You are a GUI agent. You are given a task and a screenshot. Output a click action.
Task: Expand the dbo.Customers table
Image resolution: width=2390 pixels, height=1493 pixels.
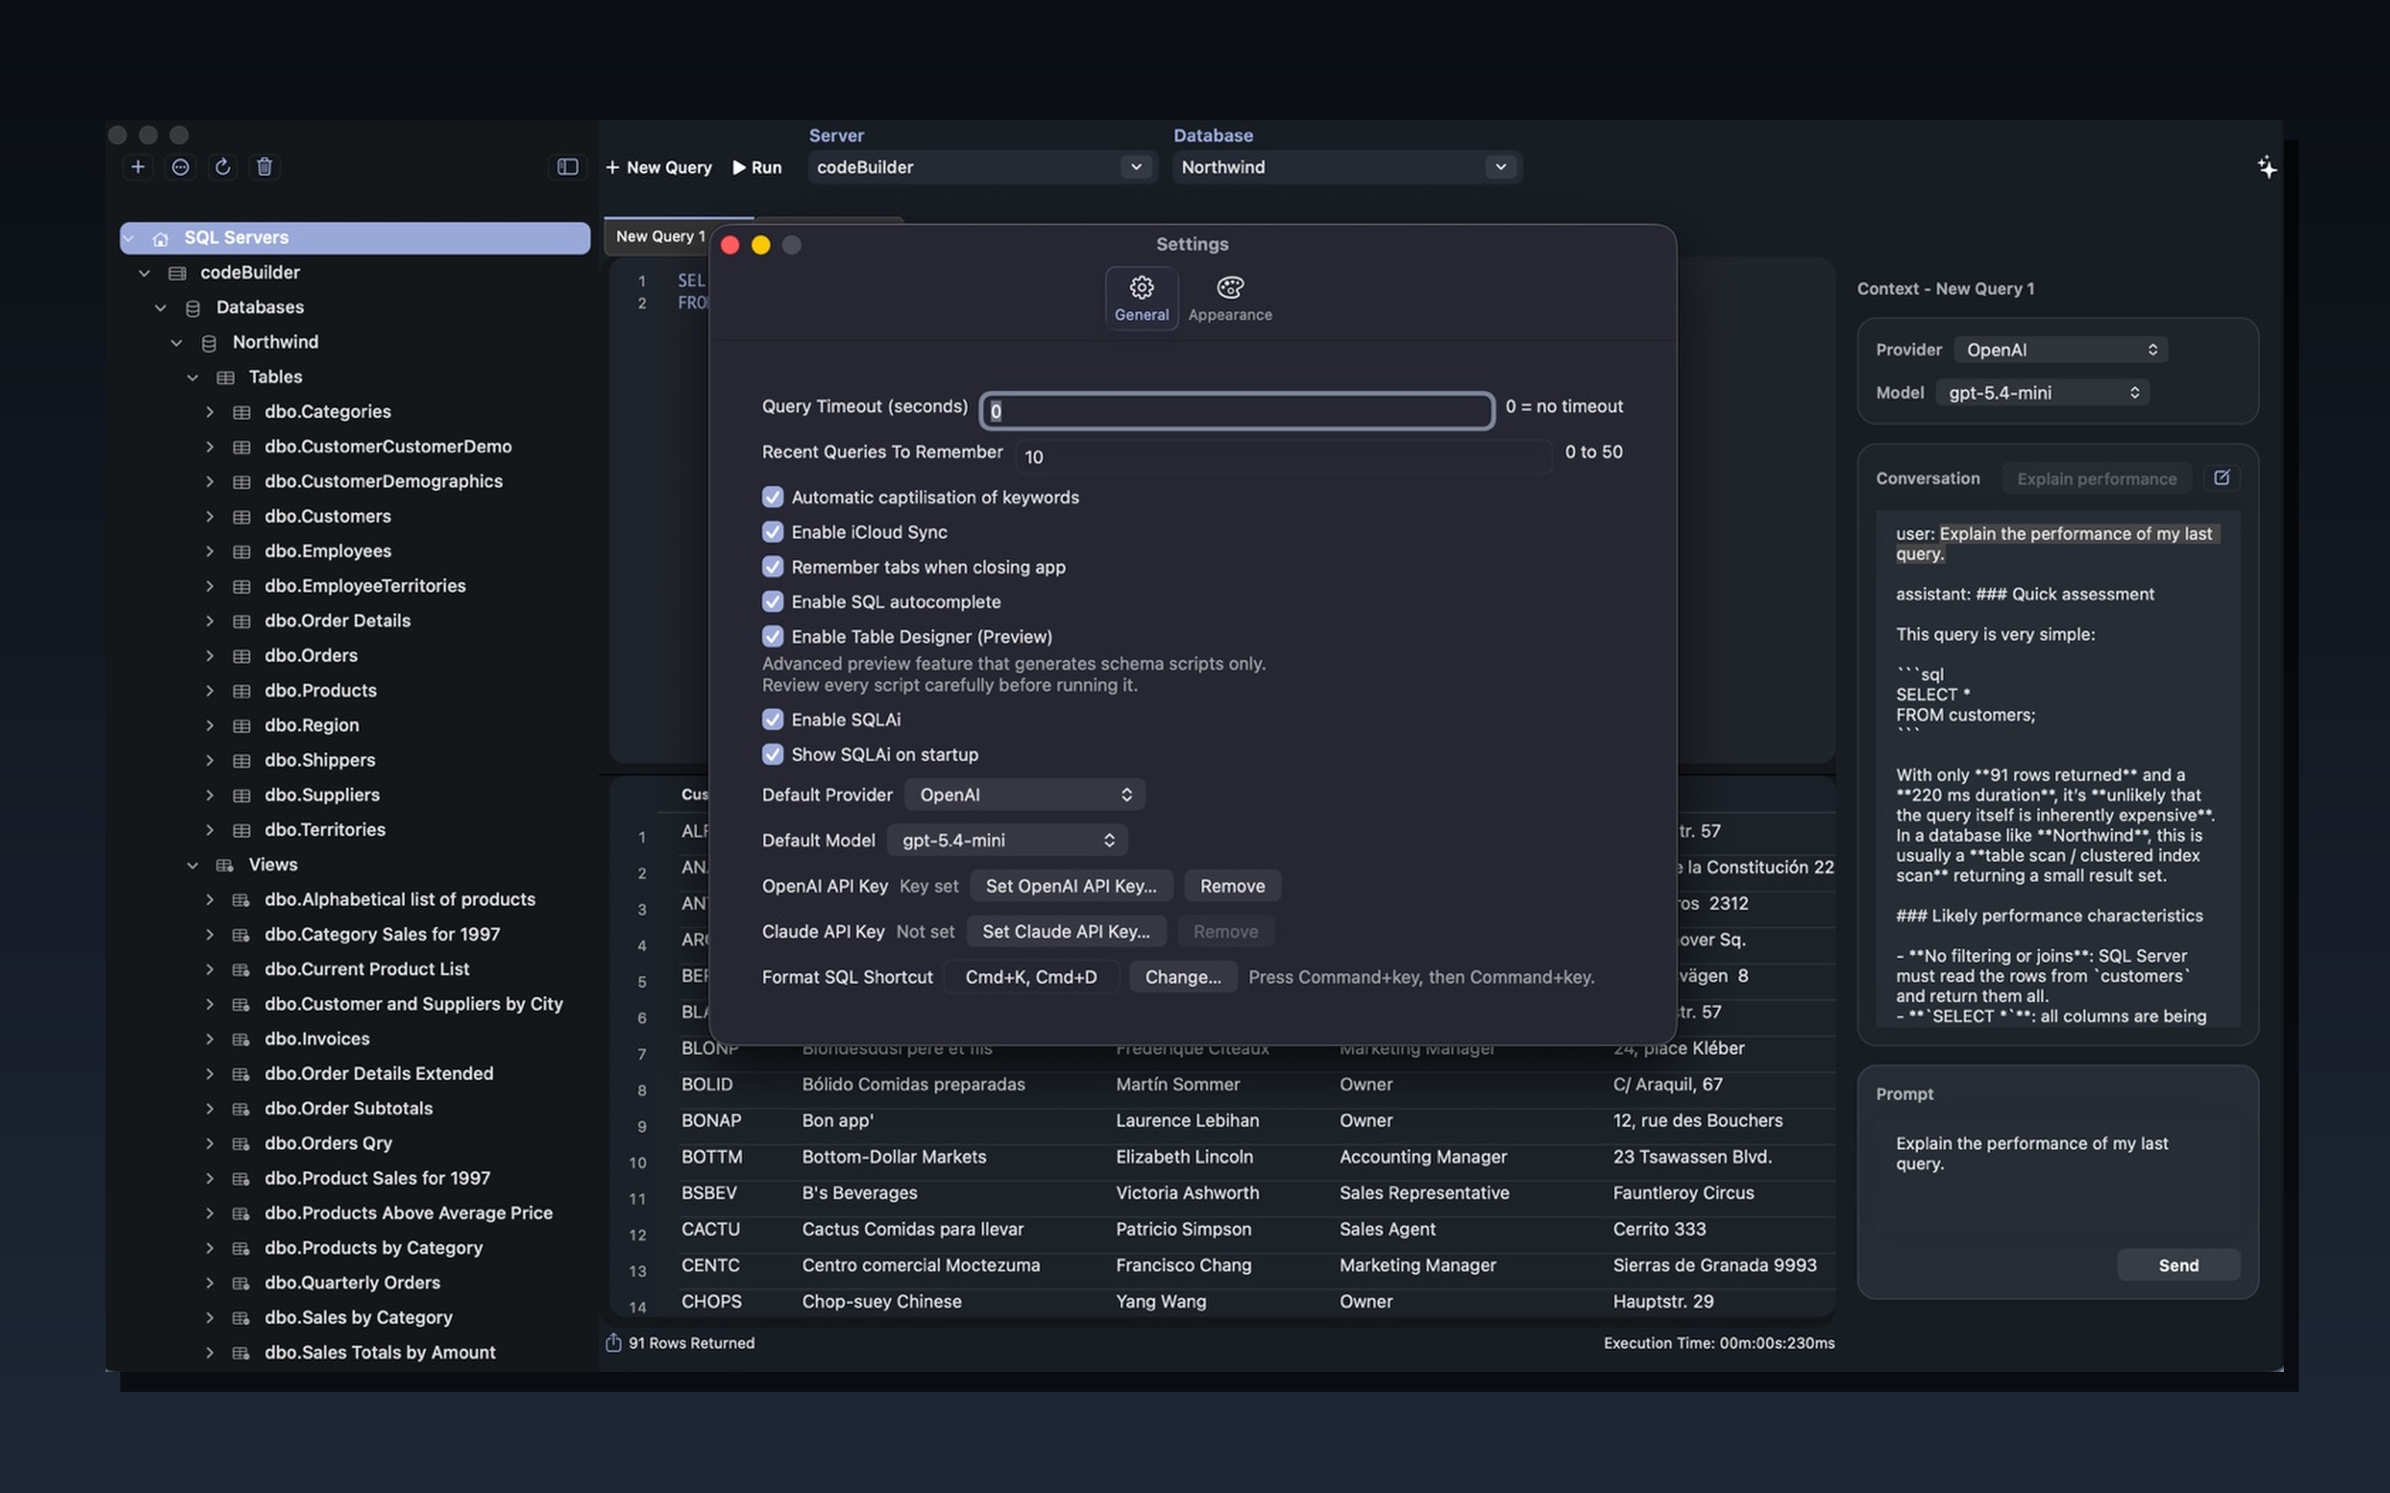click(208, 515)
